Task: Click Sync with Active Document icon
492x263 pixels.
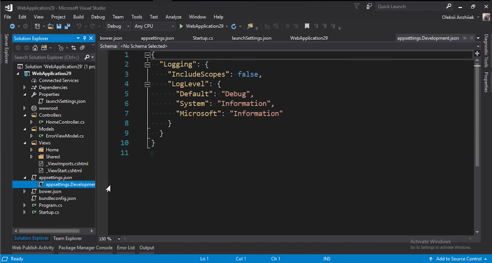Action: pyautogui.click(x=73, y=48)
